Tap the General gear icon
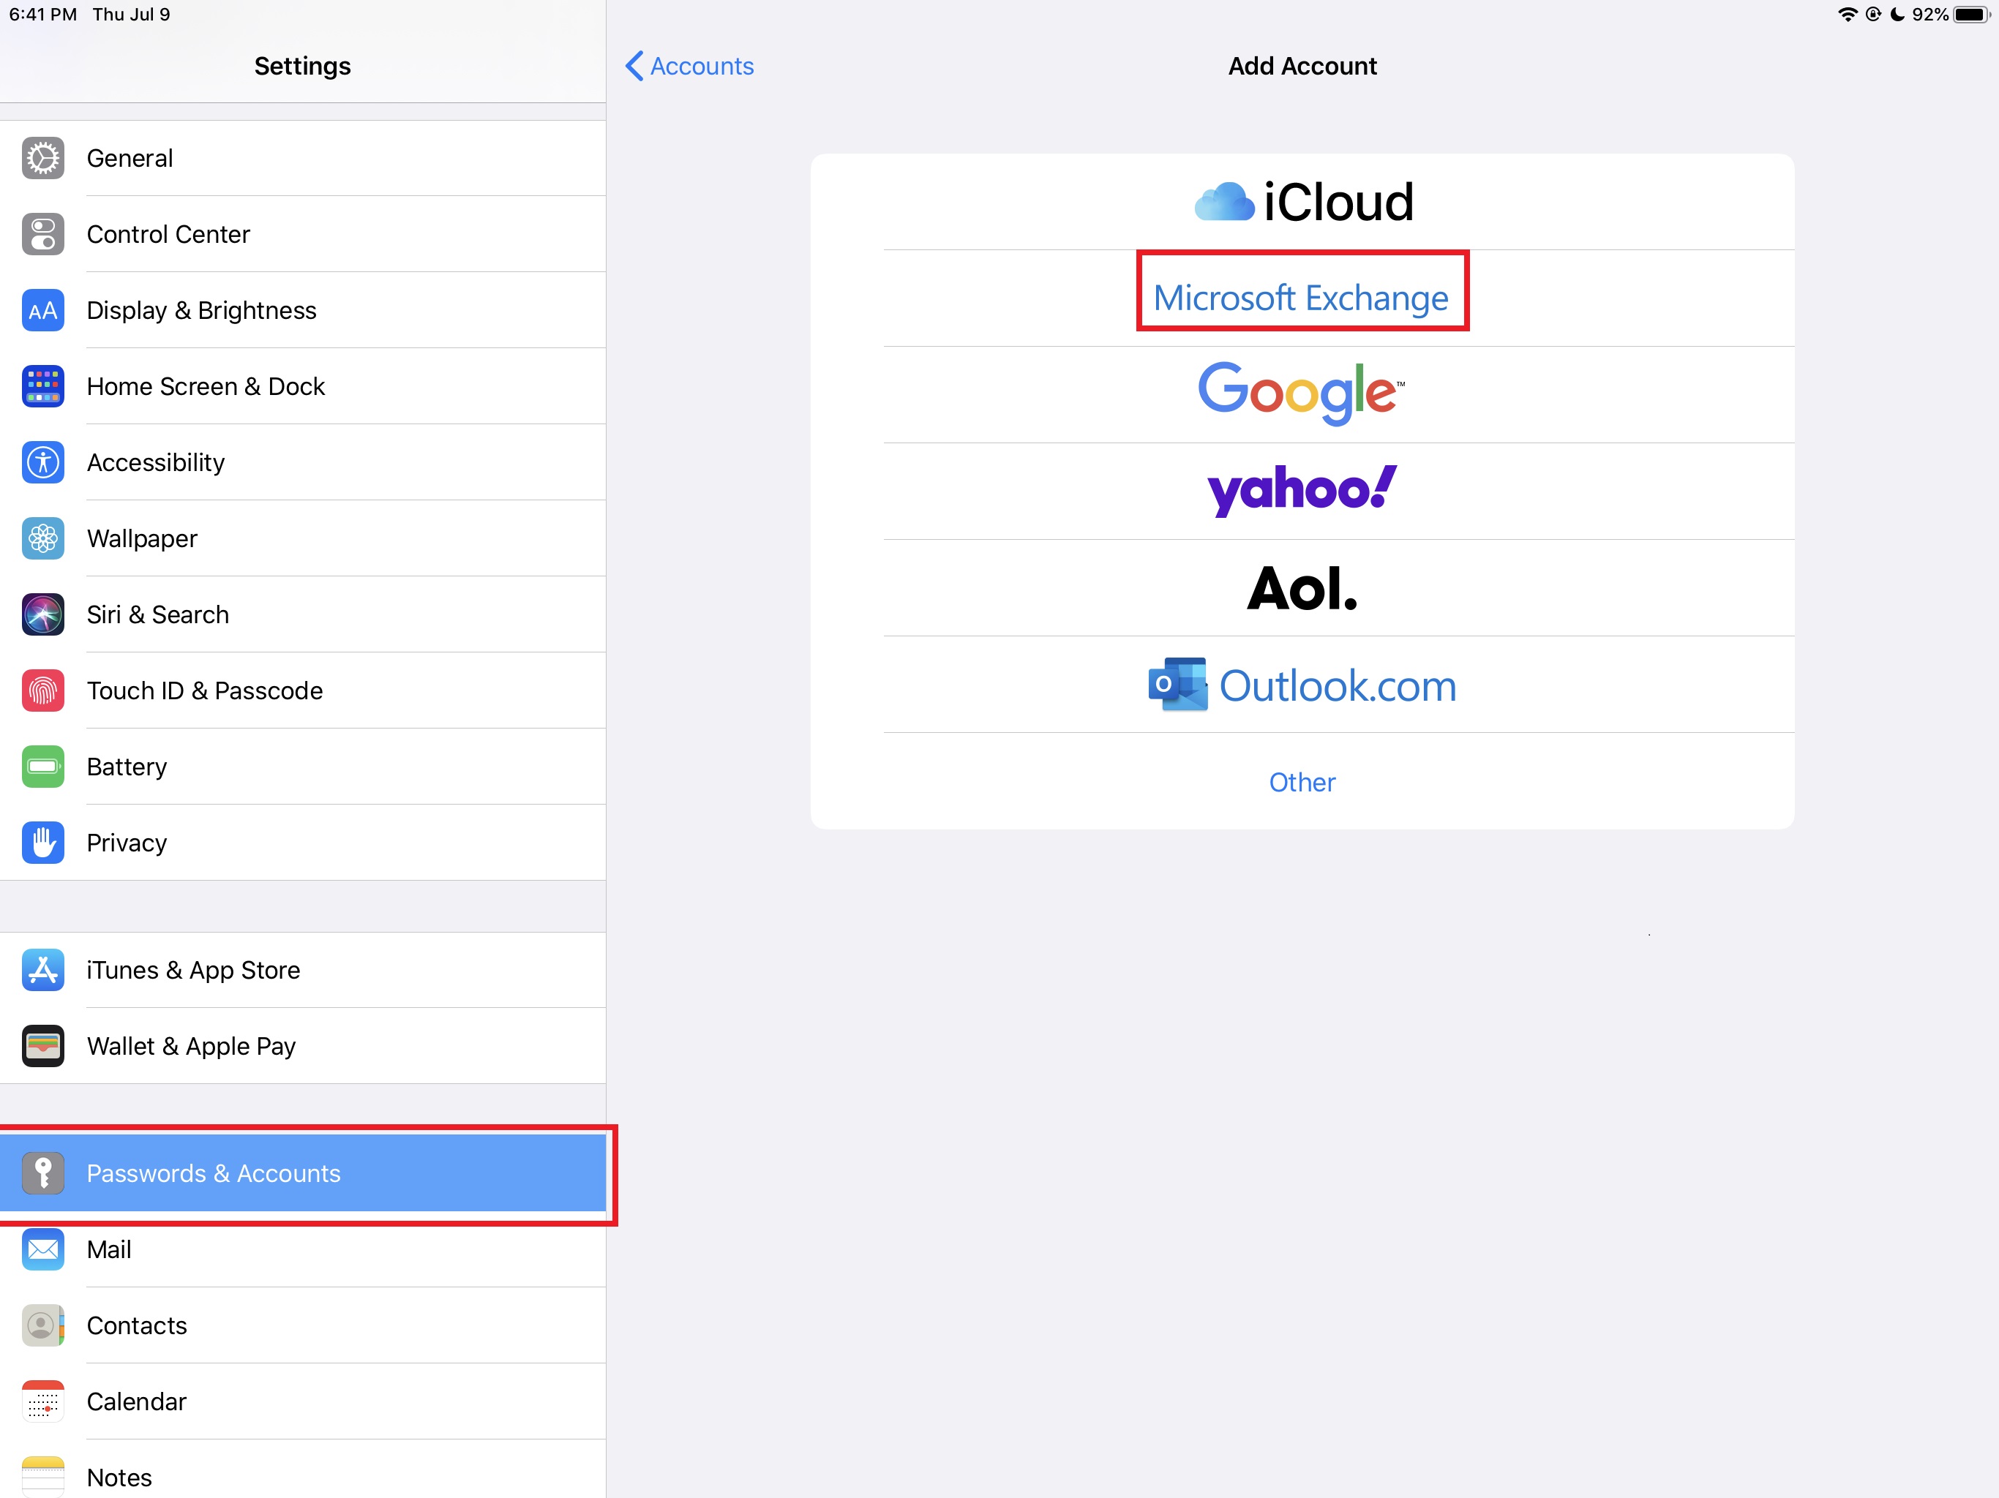 [42, 158]
